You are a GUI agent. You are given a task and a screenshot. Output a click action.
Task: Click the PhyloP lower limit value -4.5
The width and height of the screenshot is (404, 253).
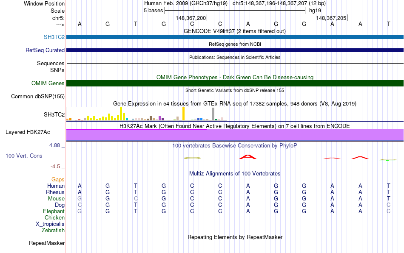click(x=55, y=167)
